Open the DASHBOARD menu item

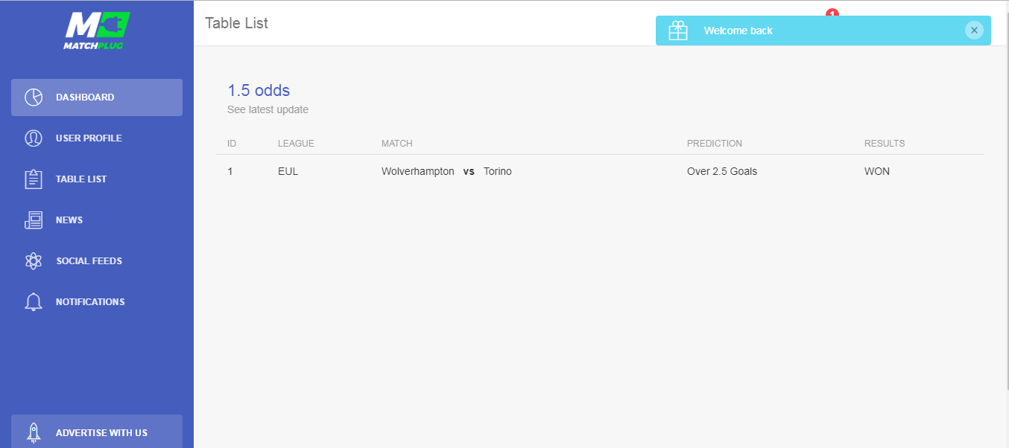pos(97,97)
